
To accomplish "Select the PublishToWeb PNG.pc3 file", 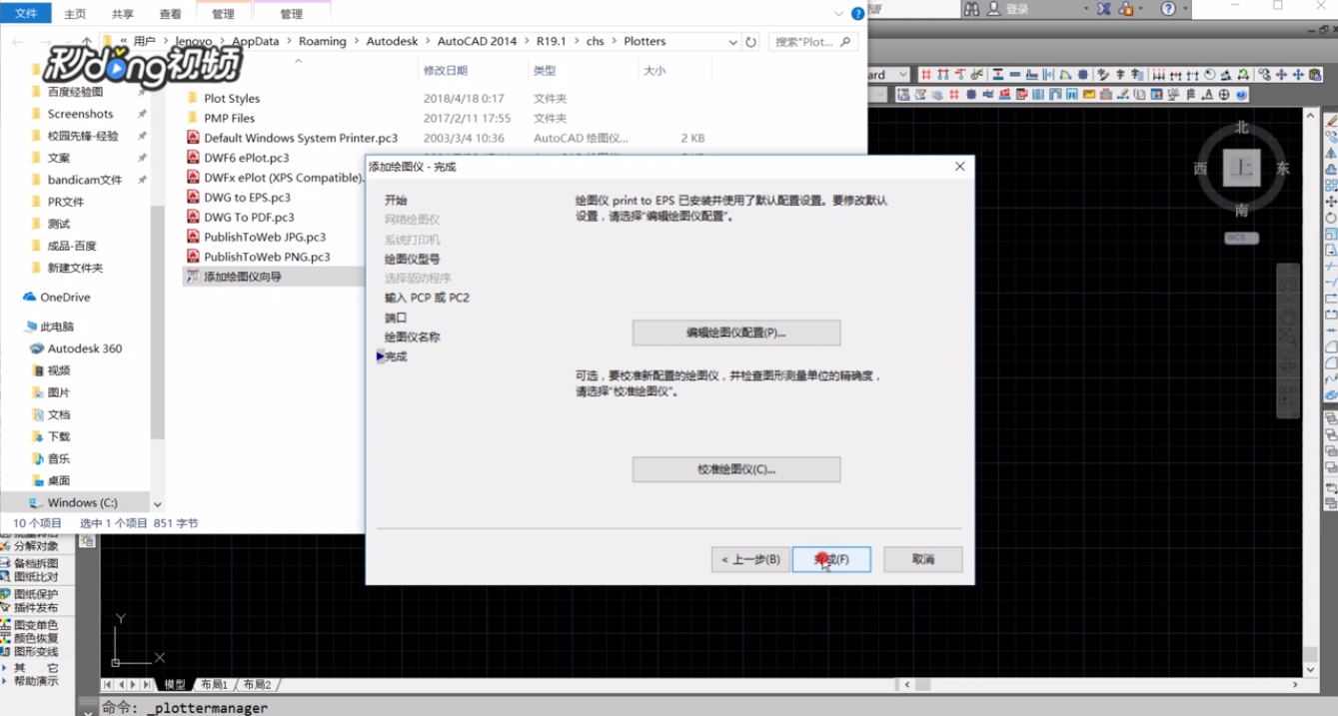I will click(267, 257).
